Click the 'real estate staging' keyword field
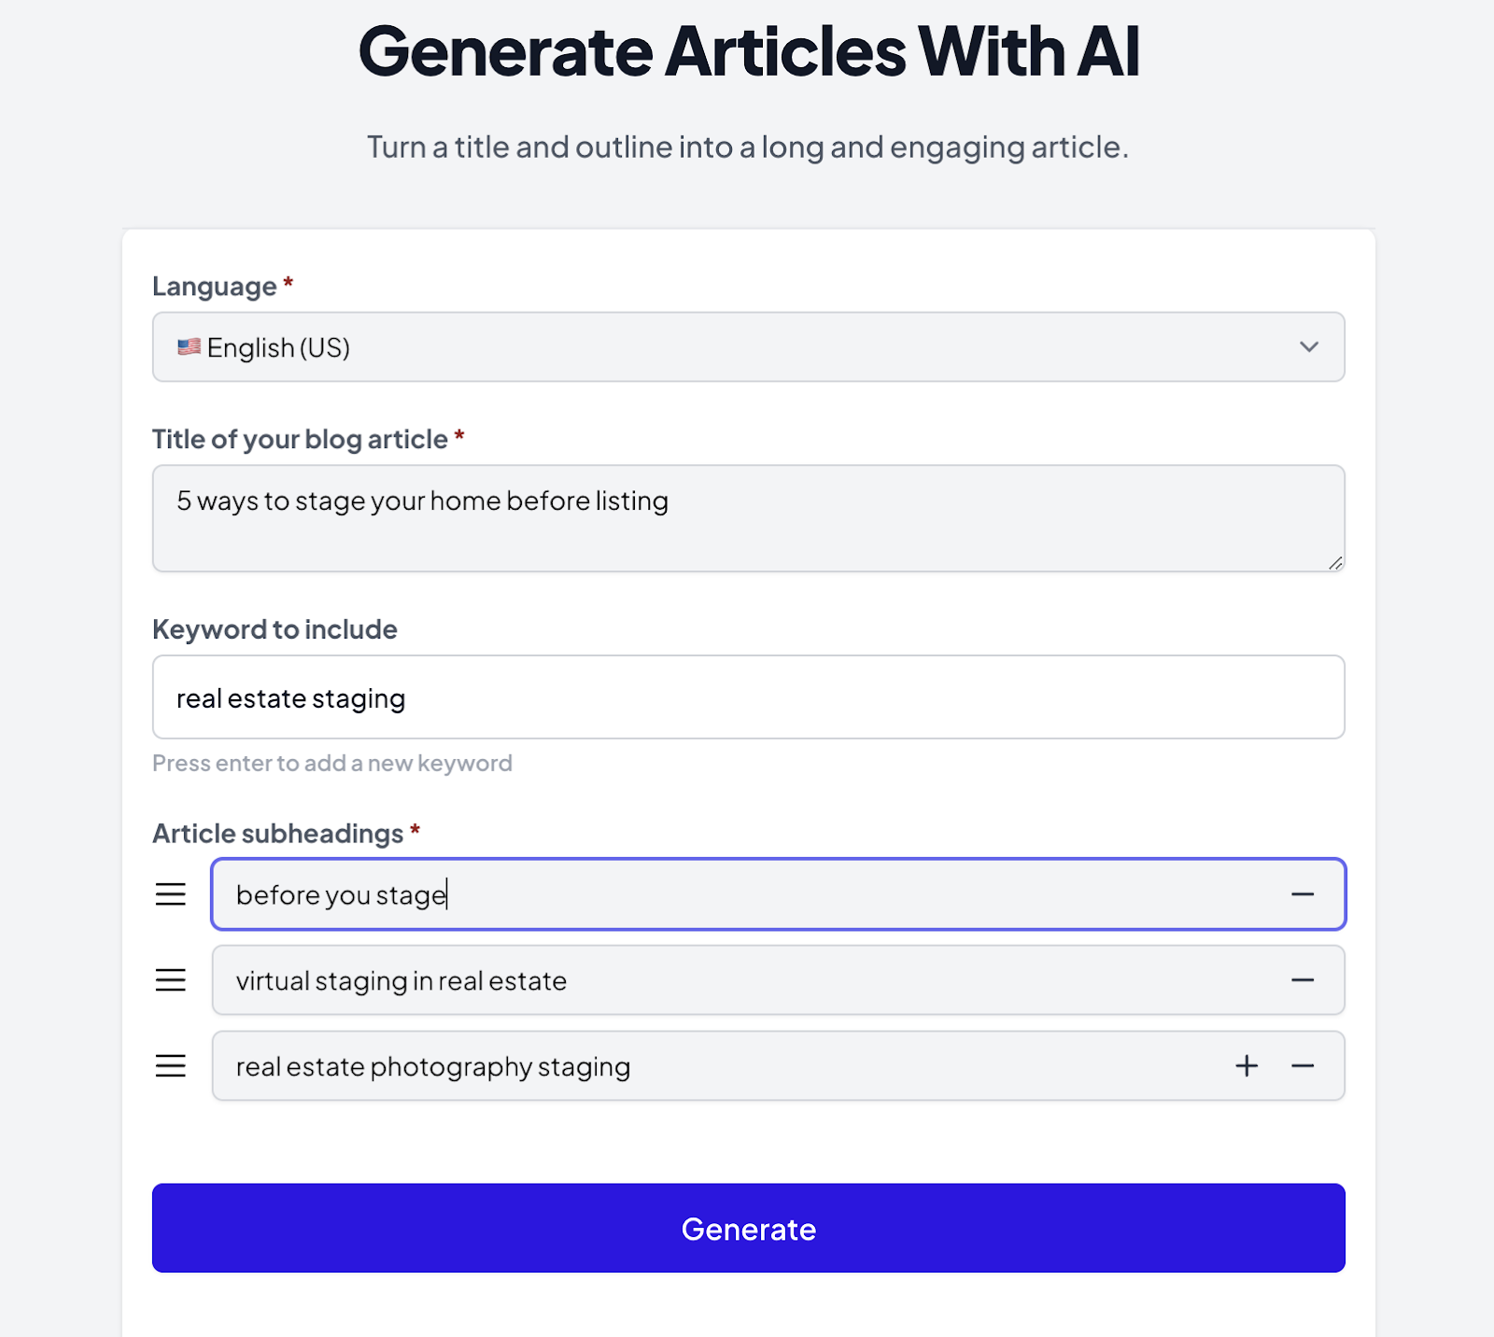 point(749,697)
